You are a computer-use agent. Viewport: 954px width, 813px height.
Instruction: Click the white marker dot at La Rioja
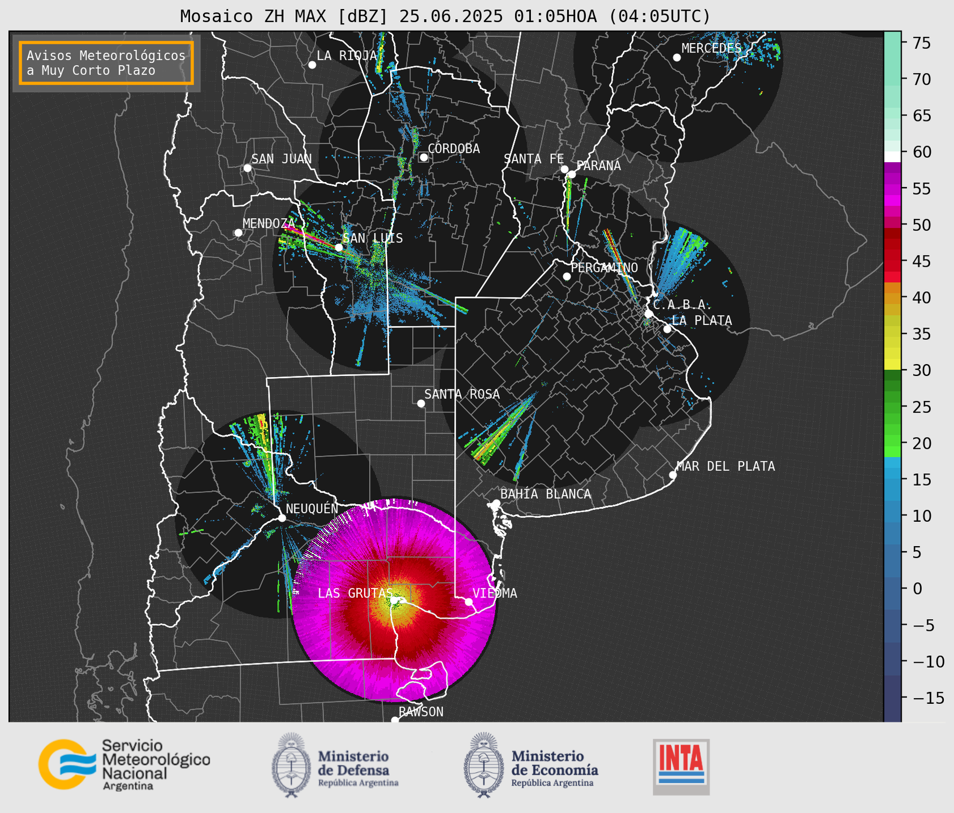312,65
